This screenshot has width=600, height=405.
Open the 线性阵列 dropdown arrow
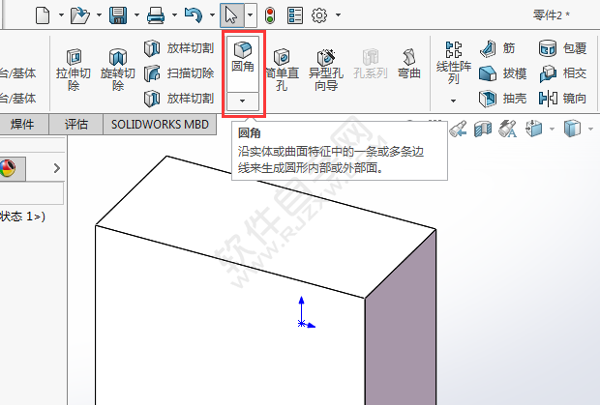(x=454, y=101)
